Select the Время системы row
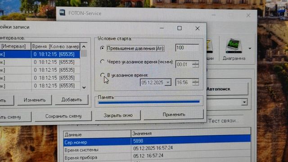The image size is (288, 162). [x=157, y=149]
